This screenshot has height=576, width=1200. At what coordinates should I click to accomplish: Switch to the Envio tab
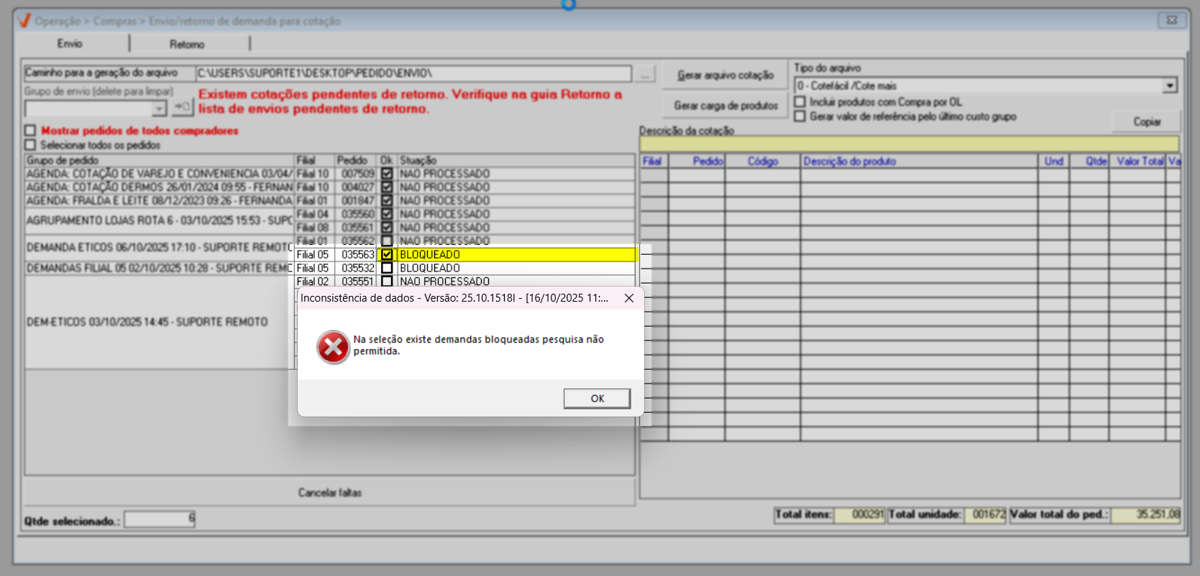pos(70,44)
